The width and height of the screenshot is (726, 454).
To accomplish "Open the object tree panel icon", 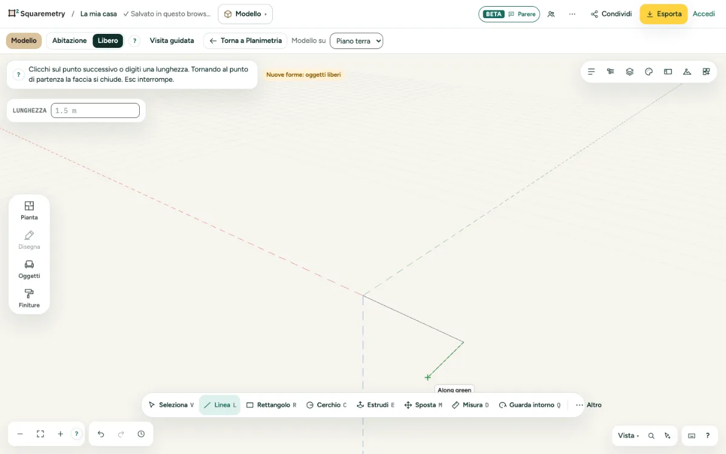I will click(610, 71).
